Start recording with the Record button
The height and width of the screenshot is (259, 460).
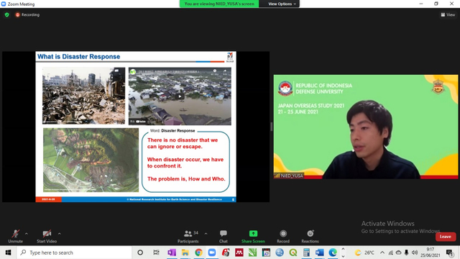(x=283, y=236)
